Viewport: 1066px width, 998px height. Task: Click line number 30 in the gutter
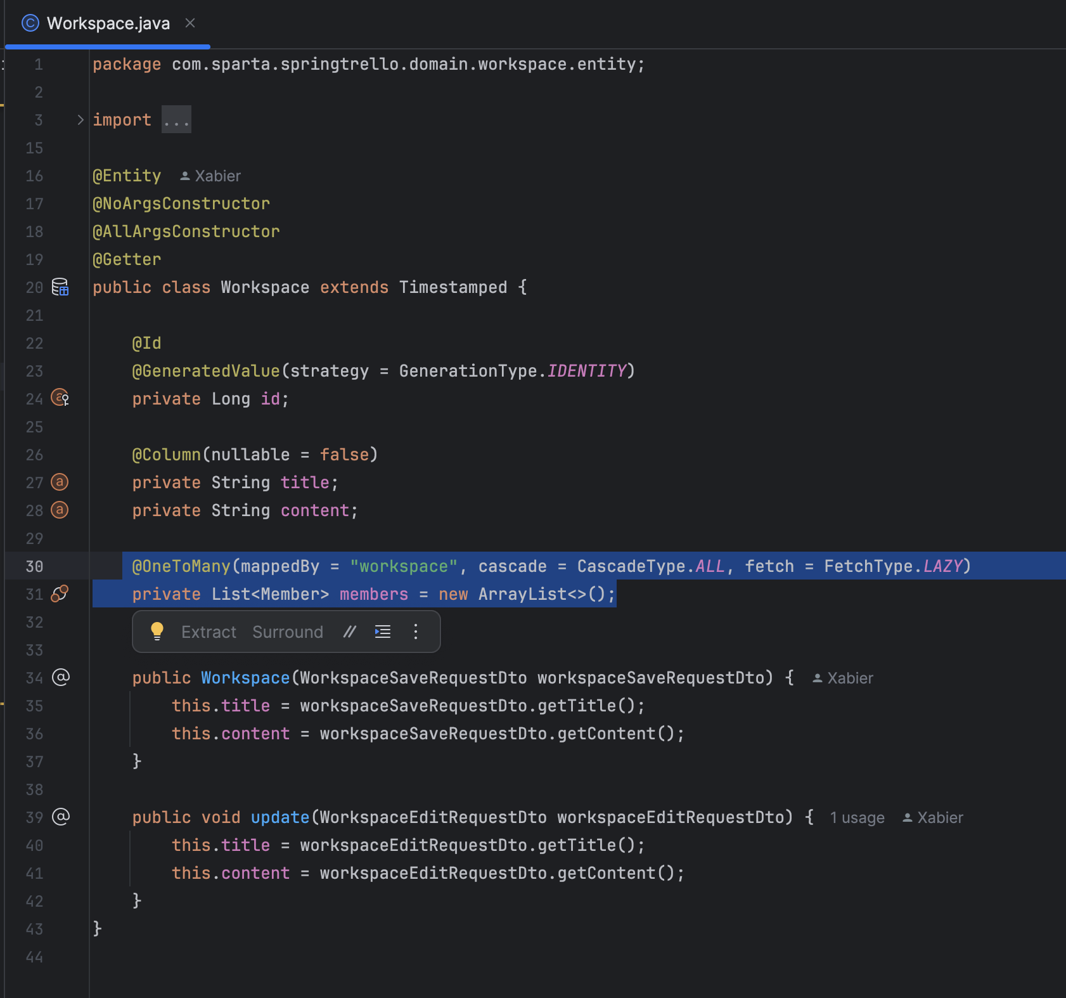click(34, 566)
